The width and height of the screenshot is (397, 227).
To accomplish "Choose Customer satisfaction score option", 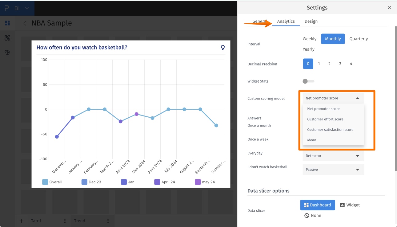I will pos(334,130).
